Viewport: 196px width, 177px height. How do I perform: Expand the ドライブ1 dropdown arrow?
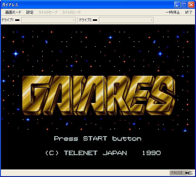(74, 20)
